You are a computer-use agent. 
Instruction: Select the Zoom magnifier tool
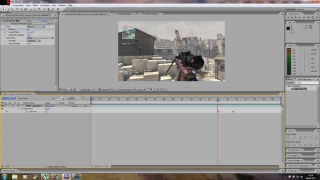point(12,9)
